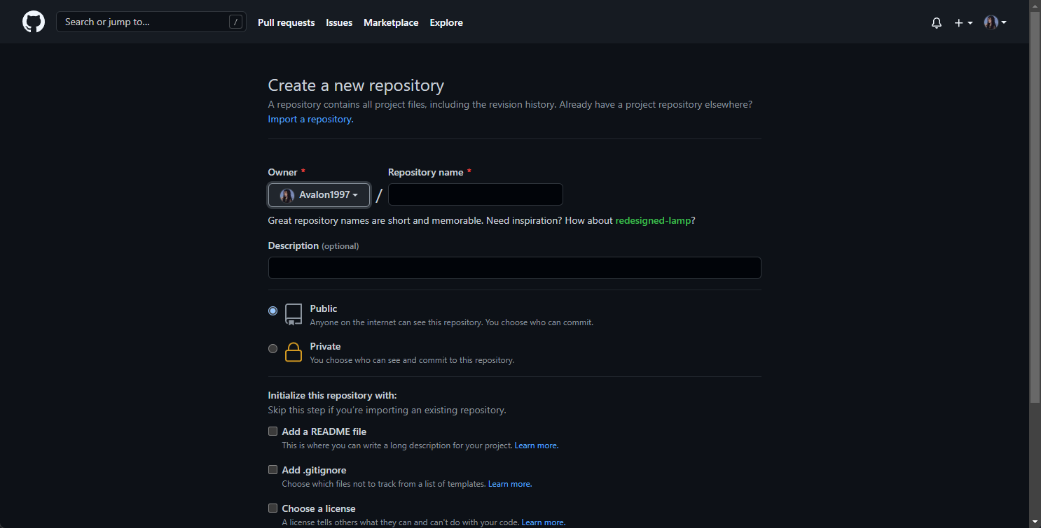Screen dimensions: 1041x528
Task: Open Learn more link for license
Action: pyautogui.click(x=544, y=522)
